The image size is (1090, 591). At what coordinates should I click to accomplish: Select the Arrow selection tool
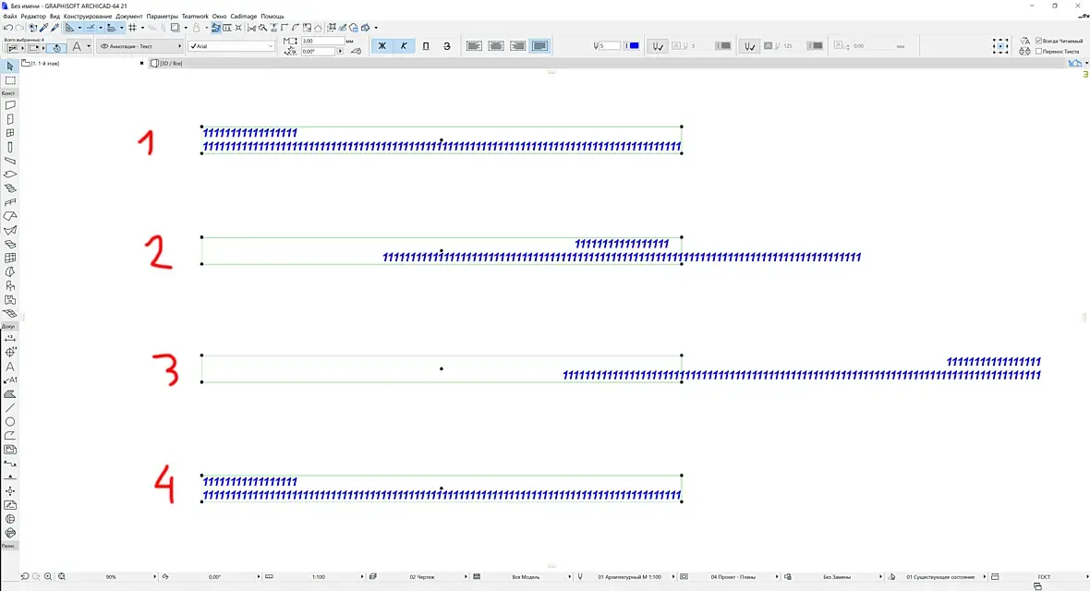(10, 66)
